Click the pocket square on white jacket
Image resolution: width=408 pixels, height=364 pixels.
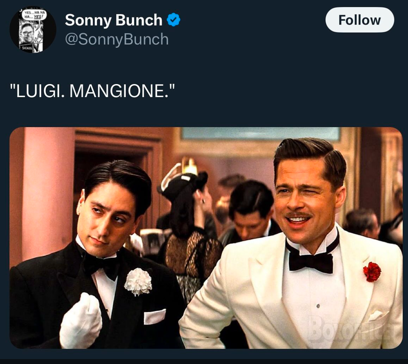click(376, 316)
